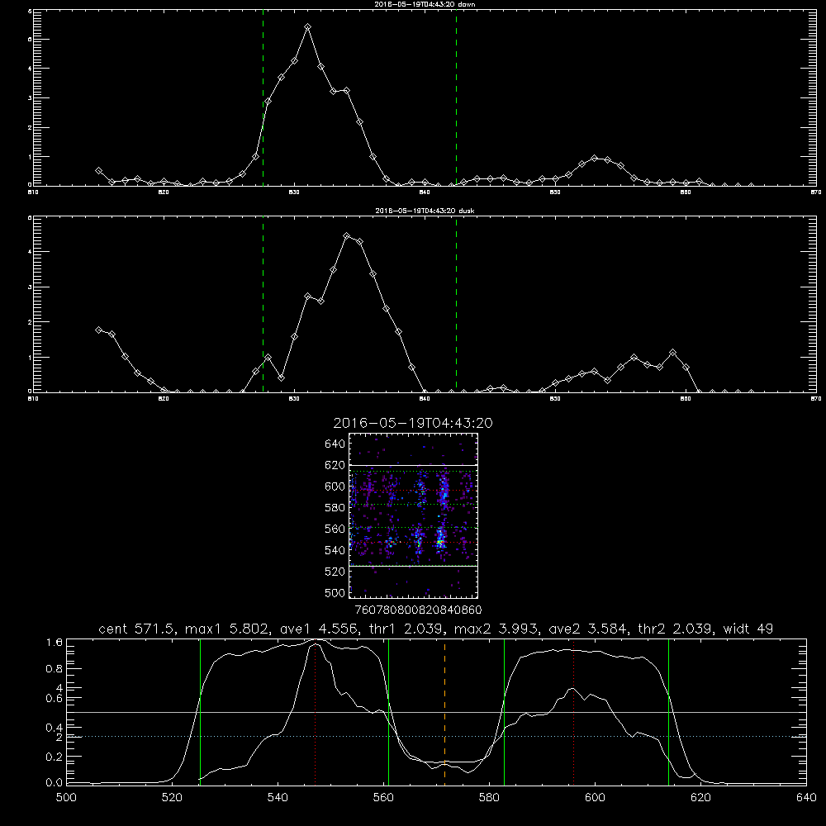Click the "dawn" plot title text

pos(425,4)
